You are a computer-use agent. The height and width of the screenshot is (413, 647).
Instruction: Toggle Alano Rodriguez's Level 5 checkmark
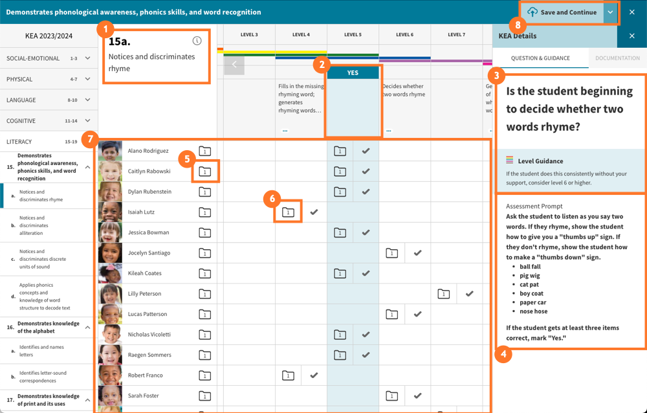366,151
